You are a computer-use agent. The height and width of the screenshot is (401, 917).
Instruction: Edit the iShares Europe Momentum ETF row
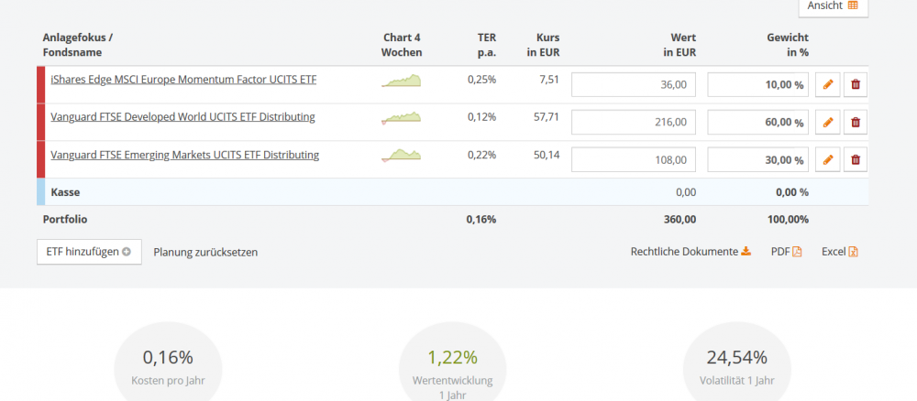(x=828, y=85)
